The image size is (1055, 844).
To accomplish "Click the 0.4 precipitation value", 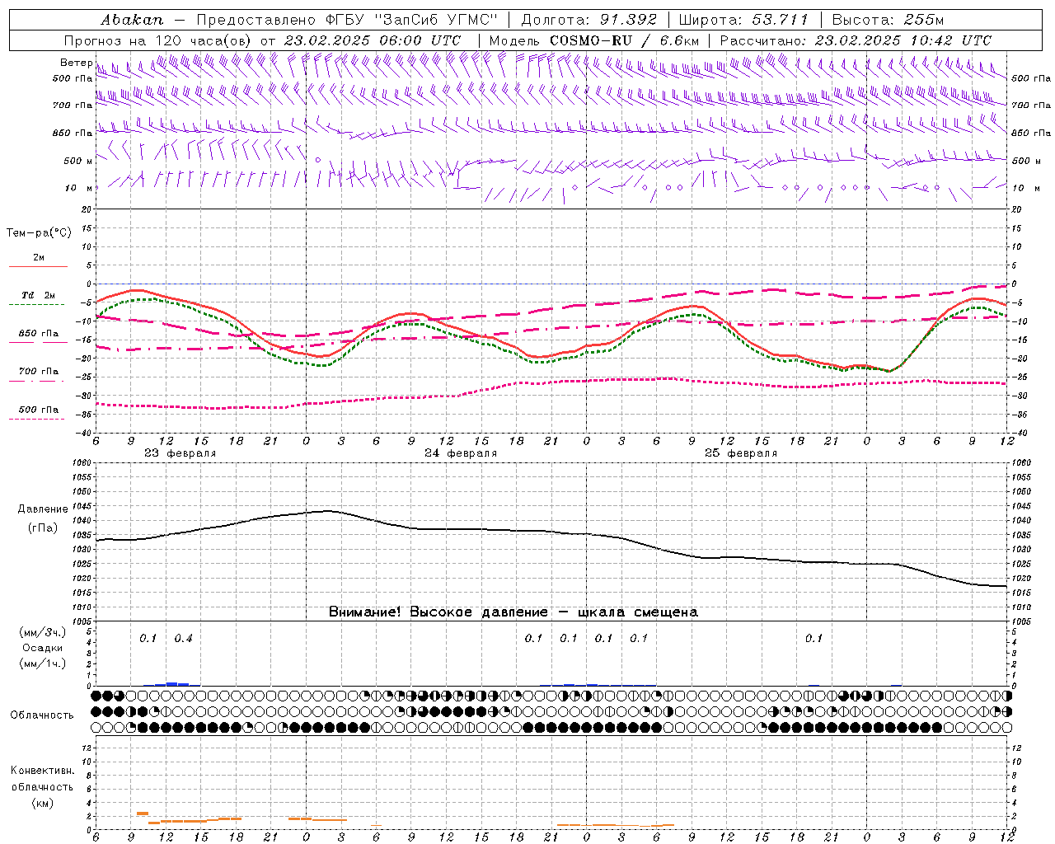I will [x=183, y=639].
